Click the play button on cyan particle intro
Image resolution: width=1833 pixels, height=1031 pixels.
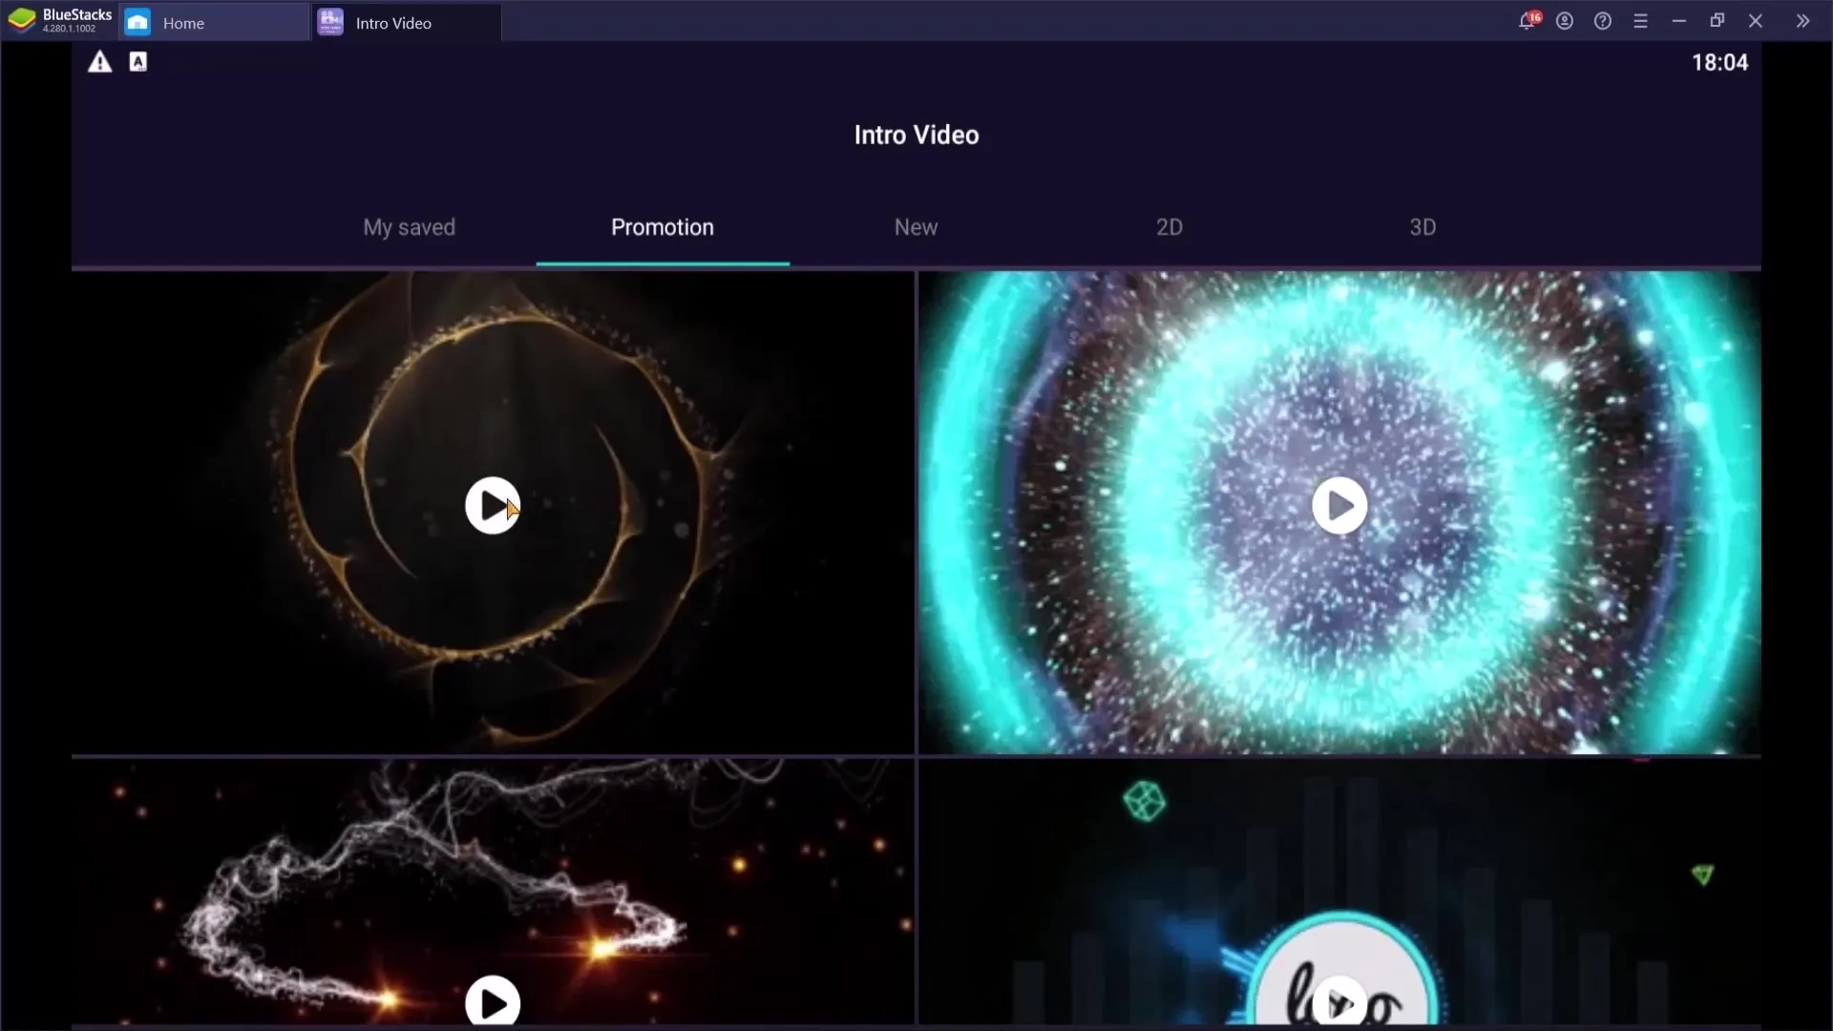pyautogui.click(x=1338, y=506)
